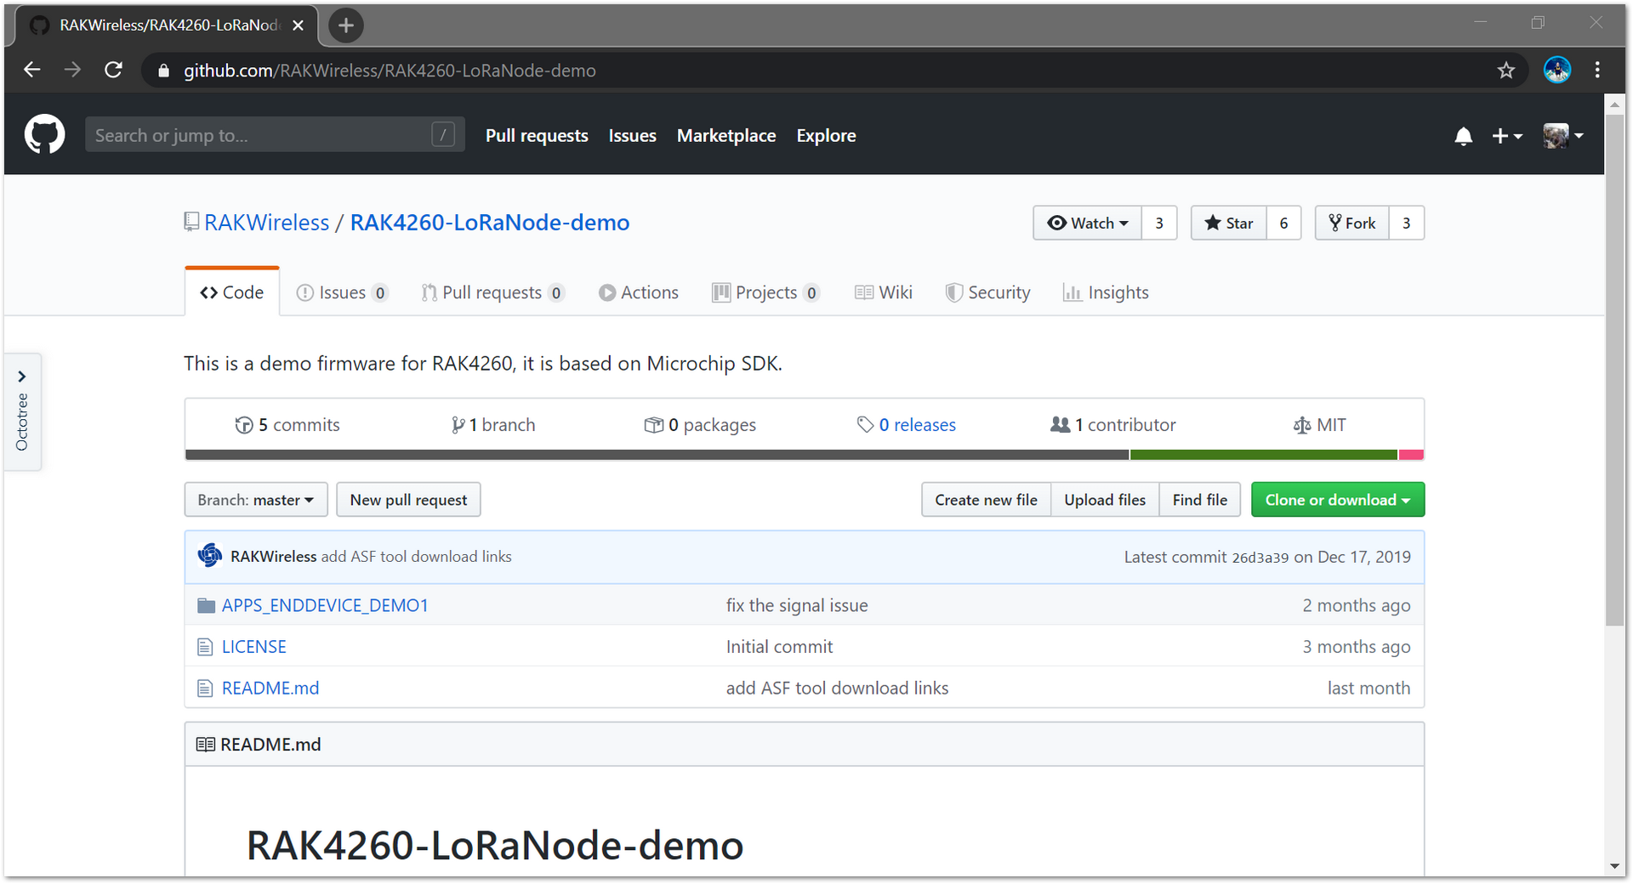
Task: Click New pull request
Action: [x=408, y=500]
